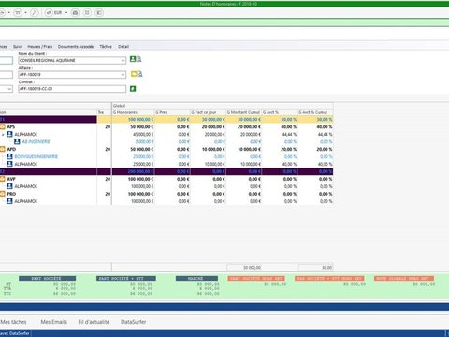The image size is (449, 337).
Task: Collapse the ALPHAMOE node under APS
Action: point(3,135)
